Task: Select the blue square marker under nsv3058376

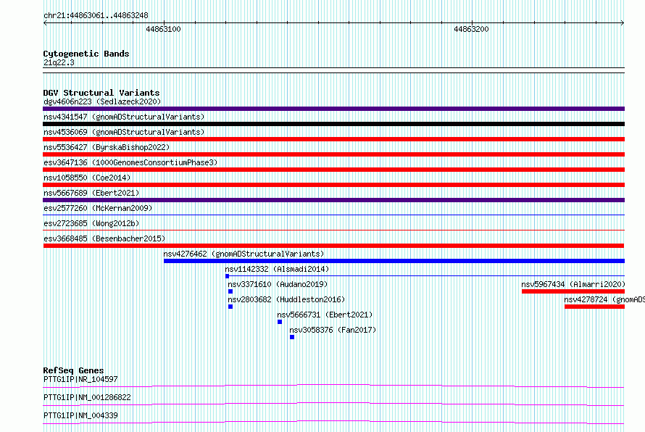Action: [x=292, y=337]
